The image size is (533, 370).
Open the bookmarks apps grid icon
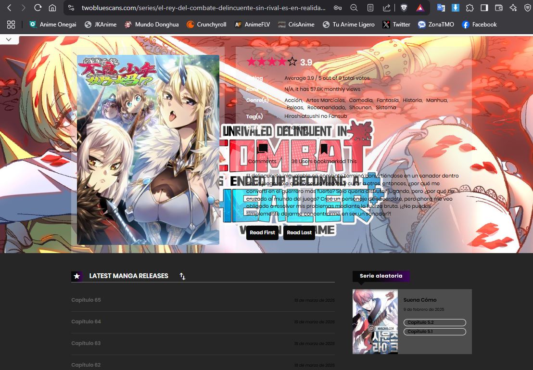11,25
